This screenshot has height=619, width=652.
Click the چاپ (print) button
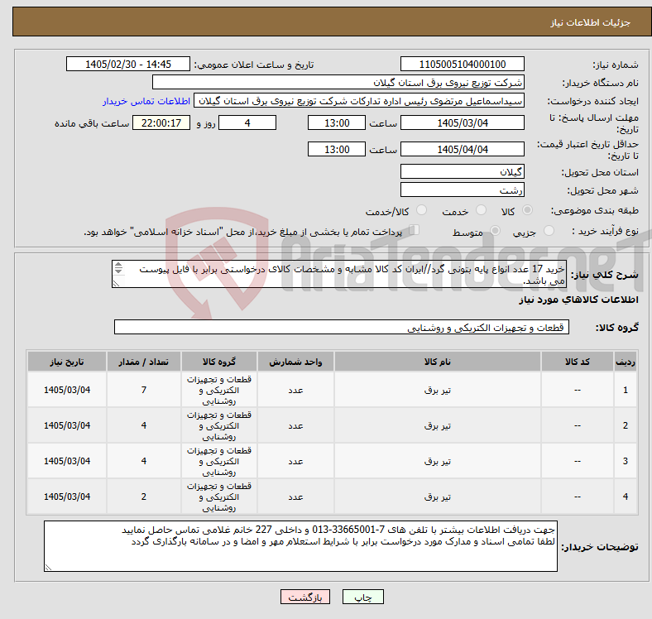[x=362, y=597]
